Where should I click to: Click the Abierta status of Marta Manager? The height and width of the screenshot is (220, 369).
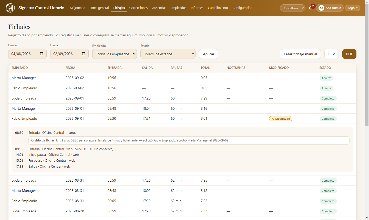[x=326, y=78]
